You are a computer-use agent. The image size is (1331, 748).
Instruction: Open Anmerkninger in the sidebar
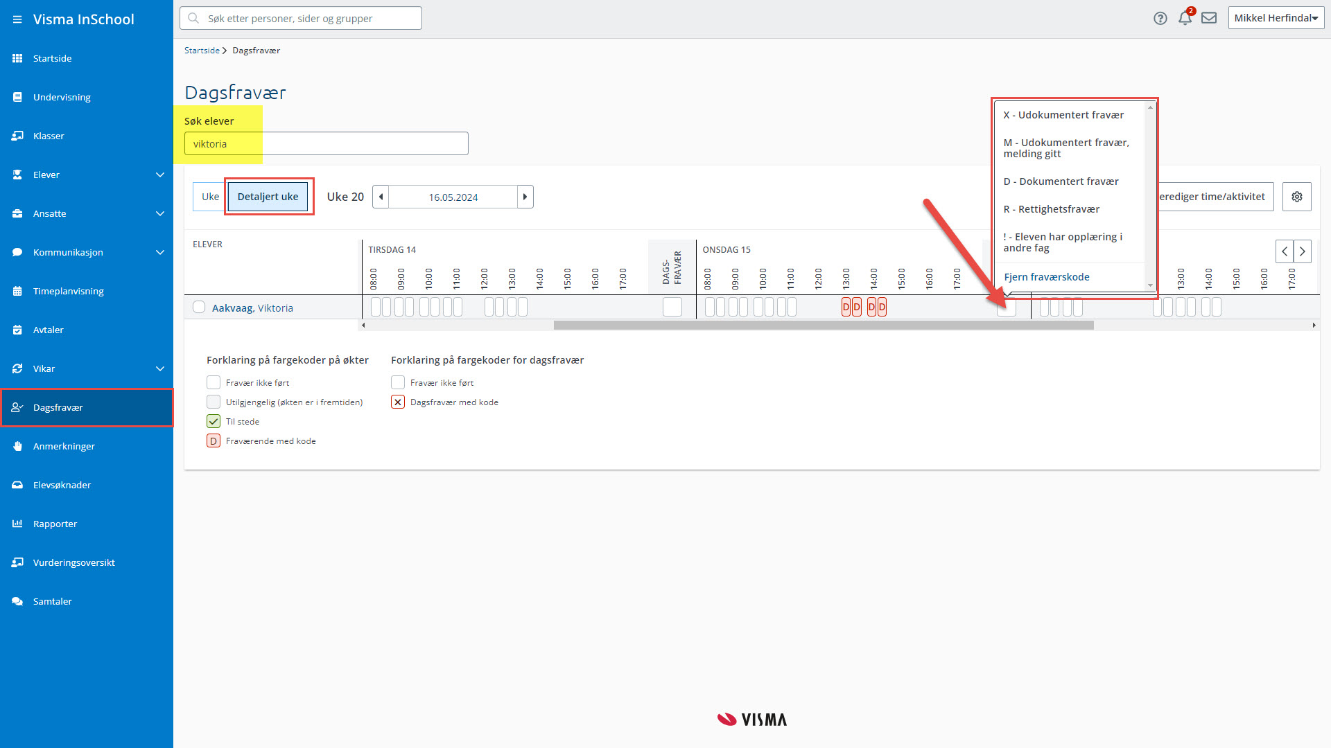(87, 446)
